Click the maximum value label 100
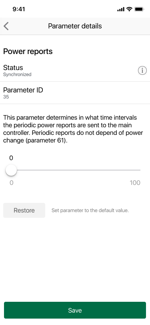The width and height of the screenshot is (150, 325). [135, 183]
